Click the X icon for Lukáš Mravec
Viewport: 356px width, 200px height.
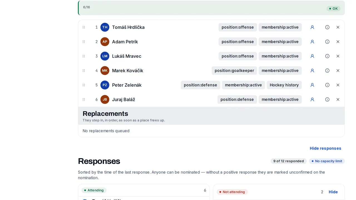pos(338,56)
